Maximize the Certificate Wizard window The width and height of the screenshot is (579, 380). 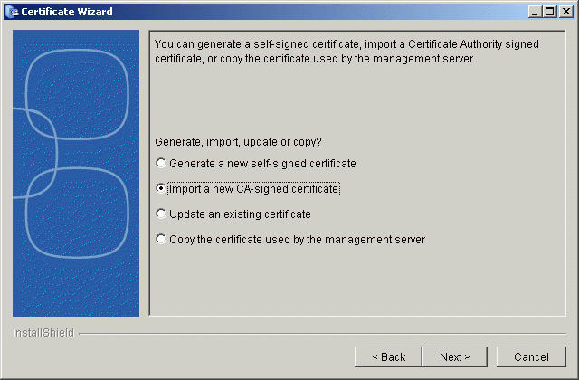pyautogui.click(x=549, y=12)
